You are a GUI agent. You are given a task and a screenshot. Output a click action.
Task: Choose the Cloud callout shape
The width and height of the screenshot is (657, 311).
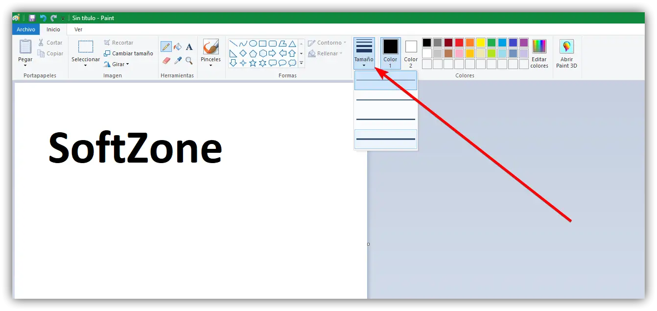(292, 63)
